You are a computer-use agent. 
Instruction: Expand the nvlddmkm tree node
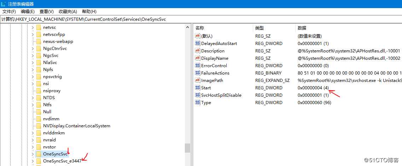point(33,133)
